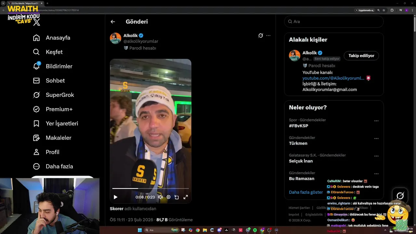Seek on video progress bar

point(150,188)
